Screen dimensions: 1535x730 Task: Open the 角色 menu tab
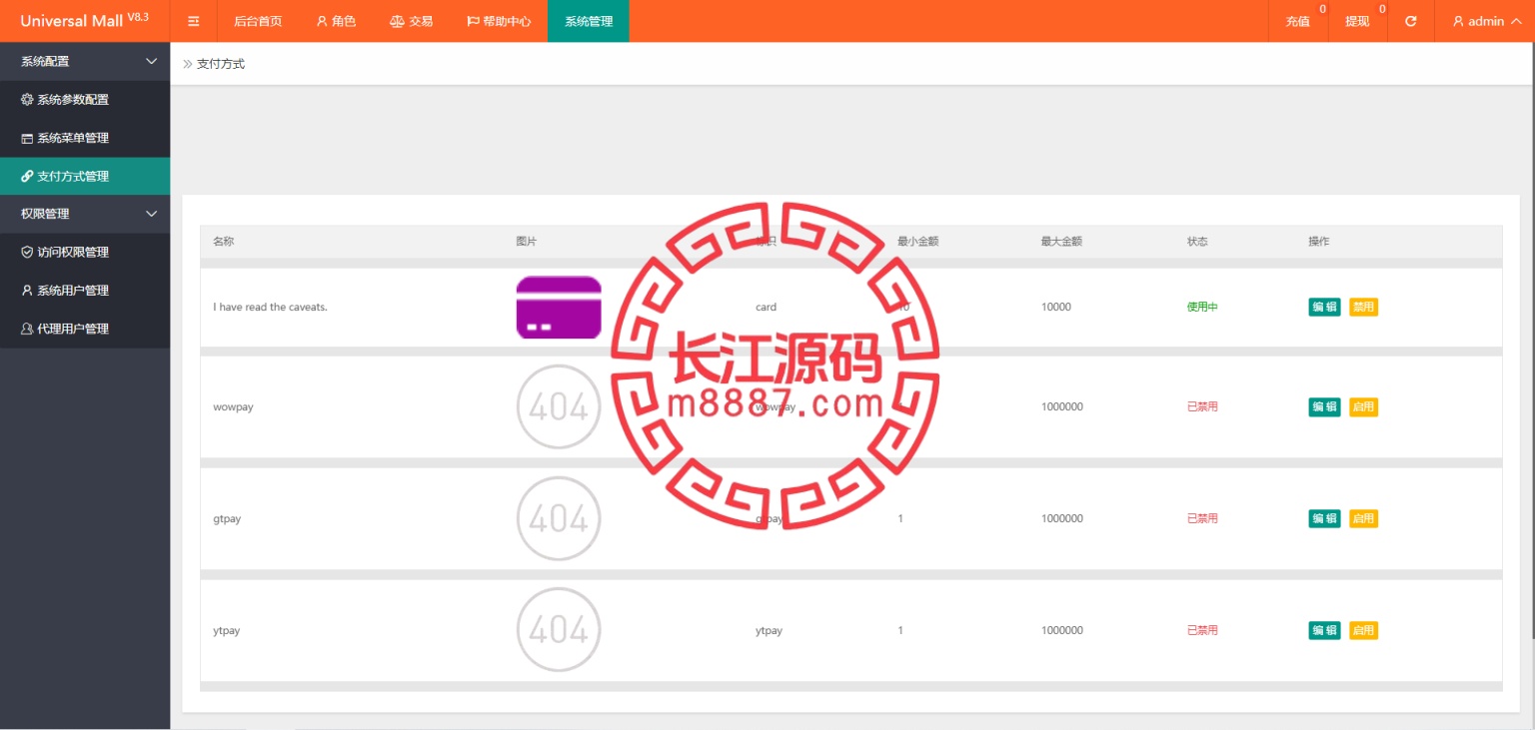click(x=336, y=21)
